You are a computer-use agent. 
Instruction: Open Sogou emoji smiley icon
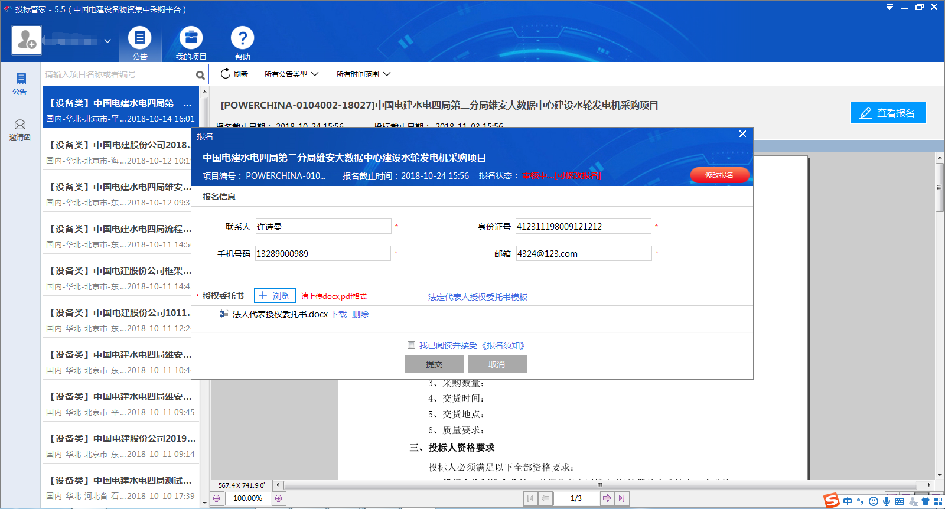[874, 501]
